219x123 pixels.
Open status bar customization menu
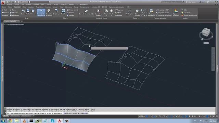click(217, 116)
